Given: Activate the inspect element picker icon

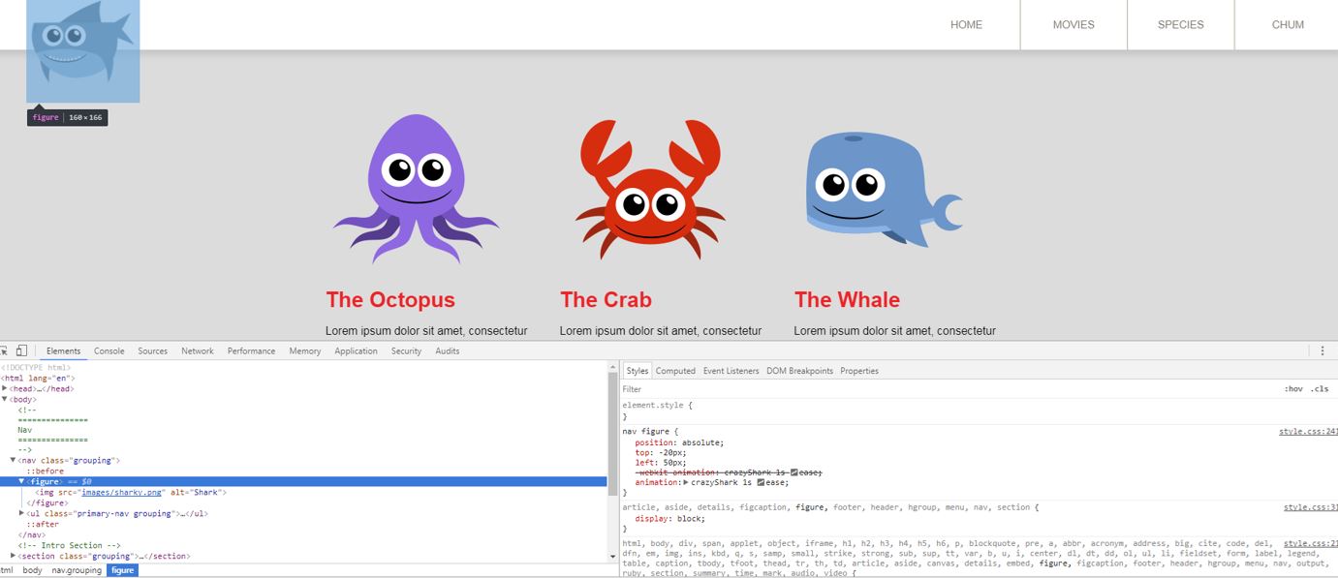Looking at the screenshot, I should click(5, 350).
